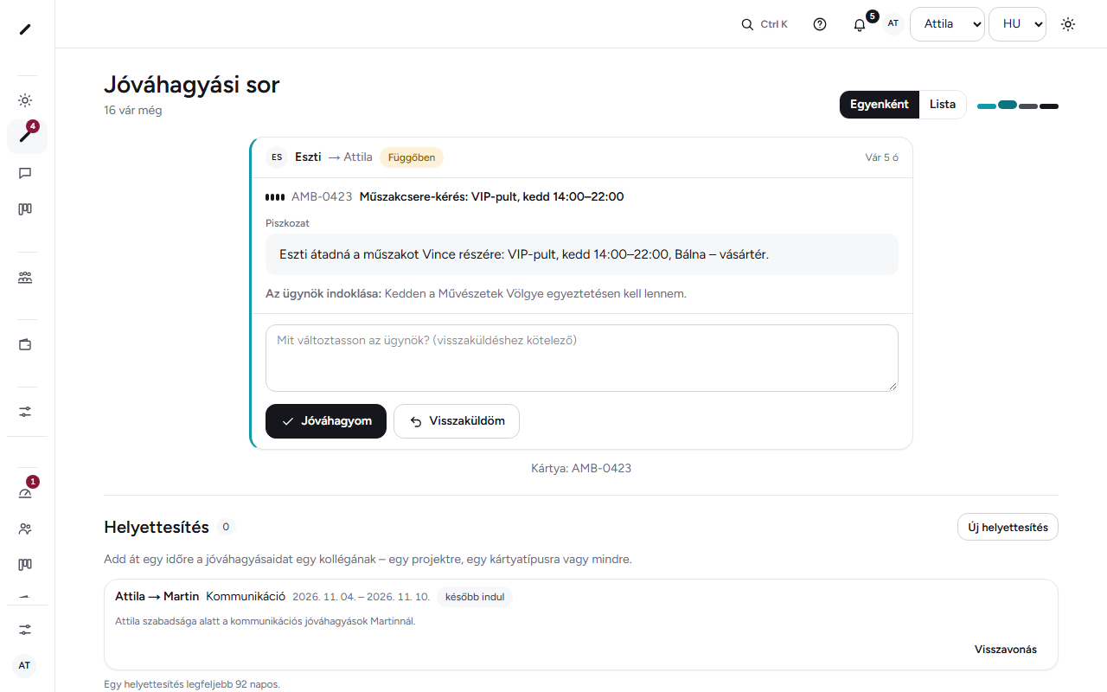Open approvals pen icon with badge 4
This screenshot has height=692, width=1107.
click(25, 136)
